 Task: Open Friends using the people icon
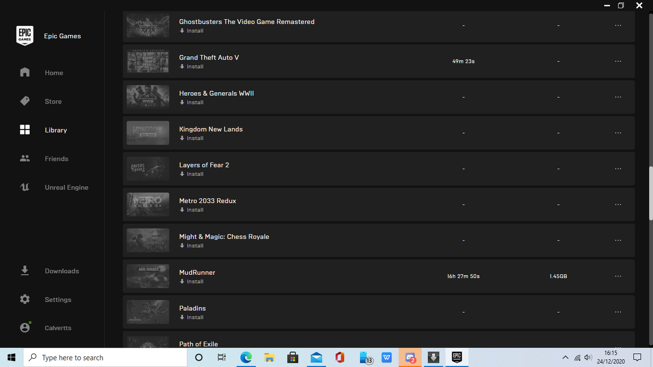pos(24,159)
